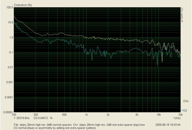Click the 10k x-axis tick label
192x130 pixels.
159,115
